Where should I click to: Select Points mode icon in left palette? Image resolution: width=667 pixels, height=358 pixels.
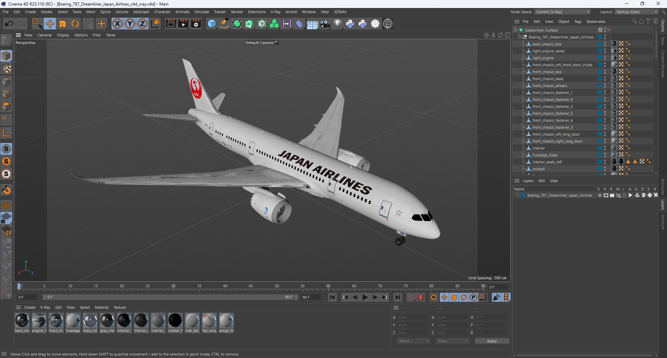point(7,82)
